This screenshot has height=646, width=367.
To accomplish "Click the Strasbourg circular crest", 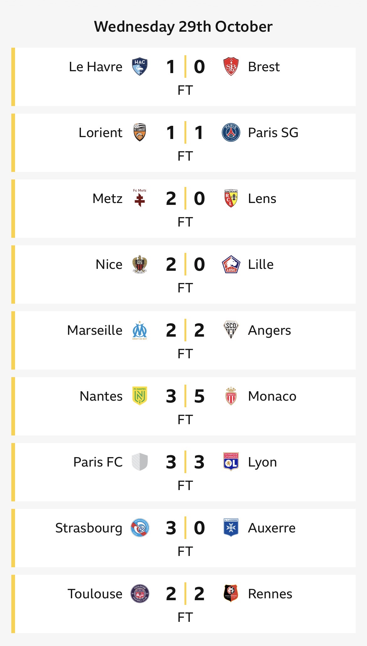I will point(140,528).
